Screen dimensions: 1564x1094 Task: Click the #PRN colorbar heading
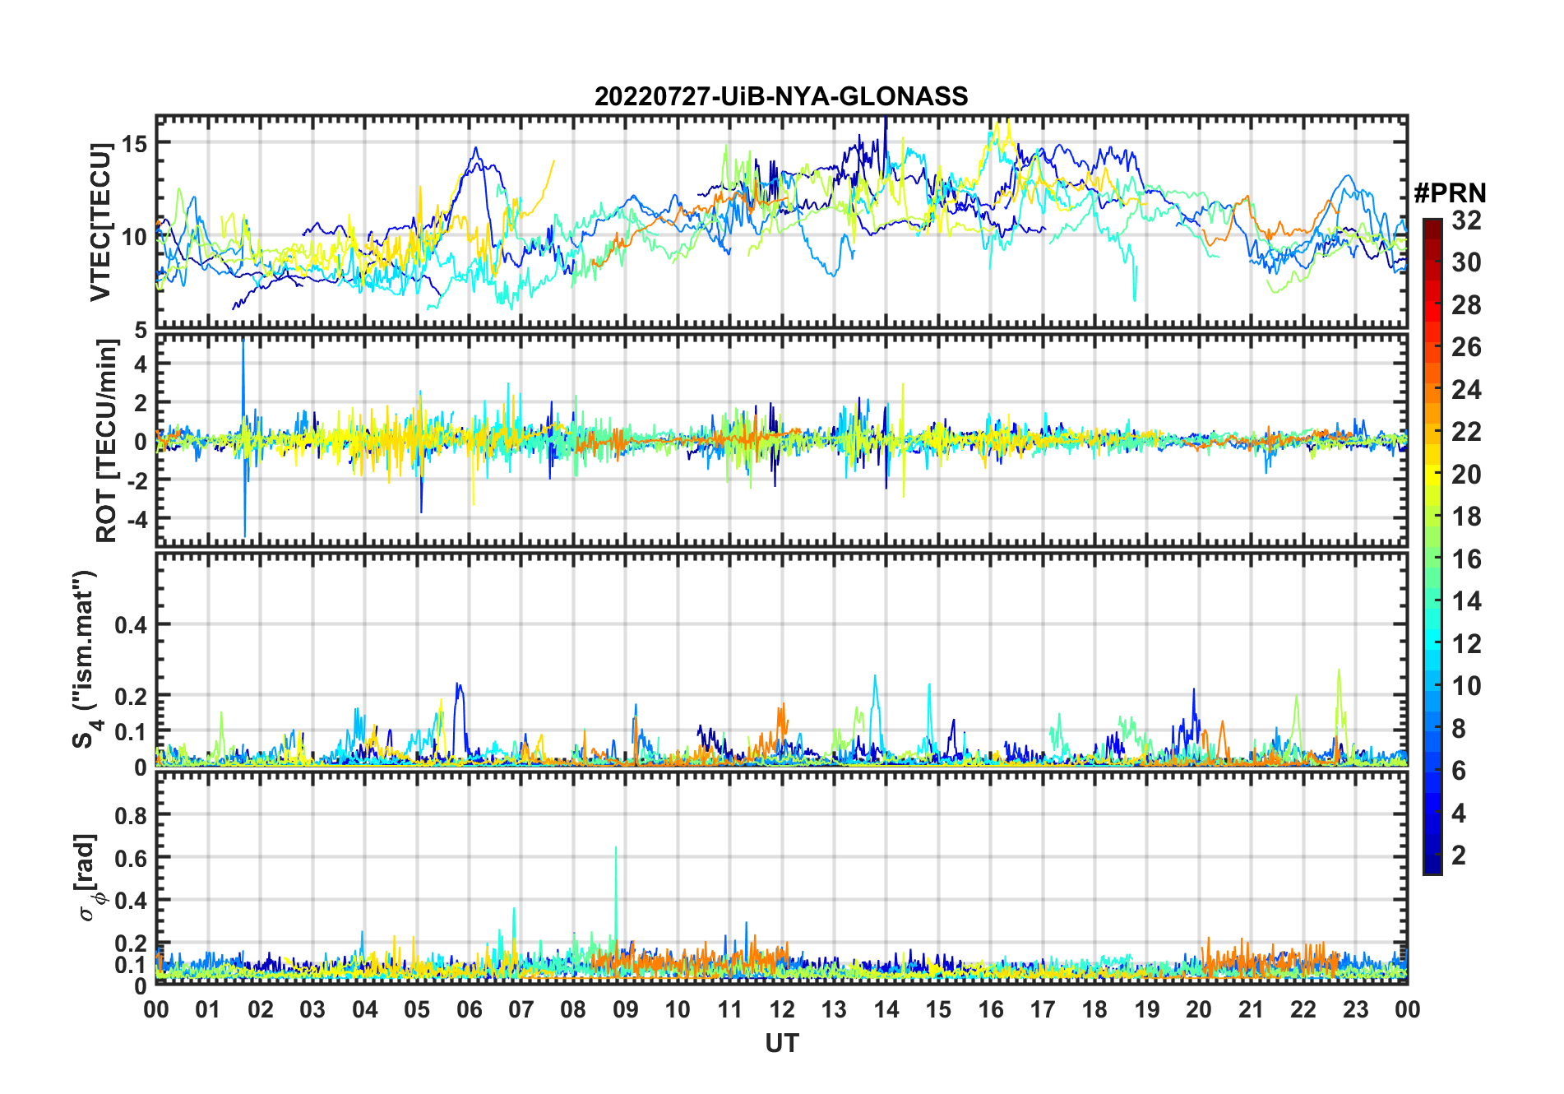1450,193
